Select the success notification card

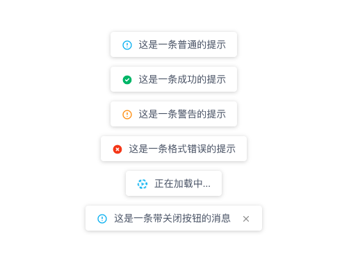coord(174,79)
